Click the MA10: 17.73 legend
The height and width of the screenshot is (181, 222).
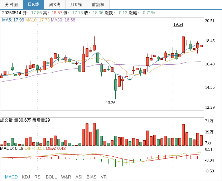point(37,20)
